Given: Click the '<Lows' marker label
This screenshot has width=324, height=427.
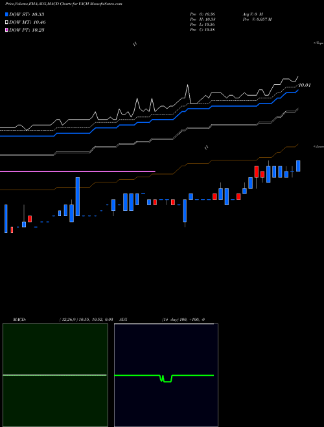Looking at the screenshot, I should click(x=319, y=146).
